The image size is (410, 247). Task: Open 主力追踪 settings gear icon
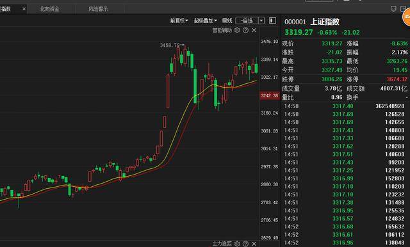(x=237, y=244)
